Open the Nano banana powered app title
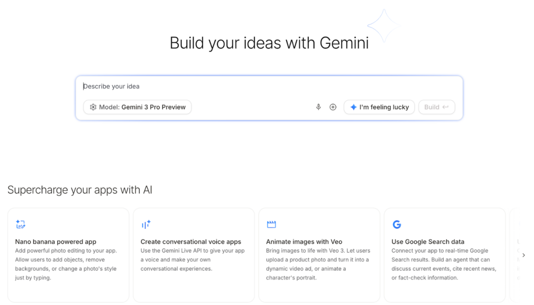The height and width of the screenshot is (305, 534). (56, 242)
